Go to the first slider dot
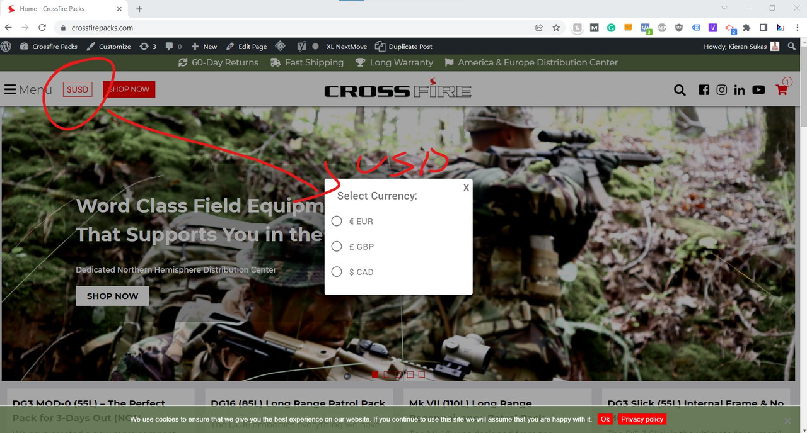The height and width of the screenshot is (433, 807). point(375,374)
